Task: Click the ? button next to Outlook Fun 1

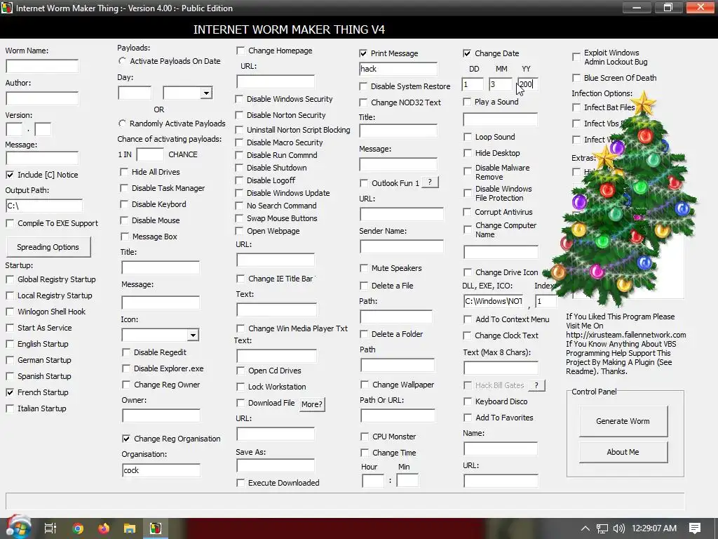Action: (430, 182)
